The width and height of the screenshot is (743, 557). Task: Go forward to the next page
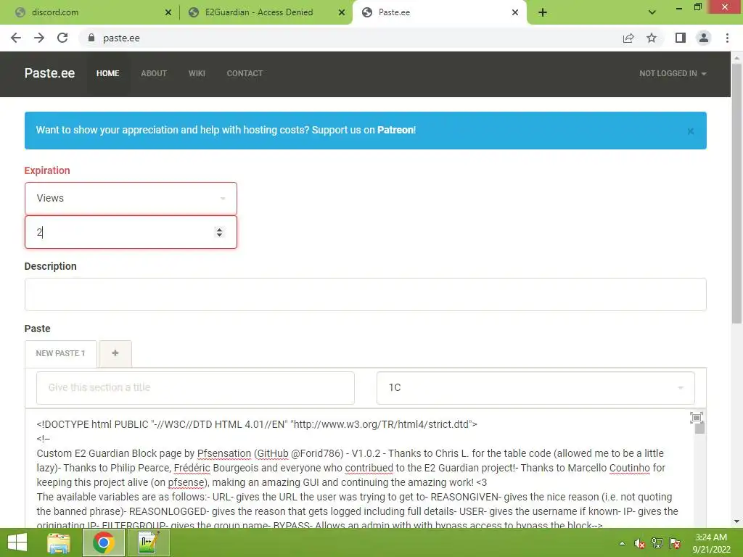39,38
